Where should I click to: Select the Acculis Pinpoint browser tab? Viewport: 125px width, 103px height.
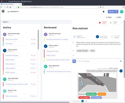coord(11,4)
